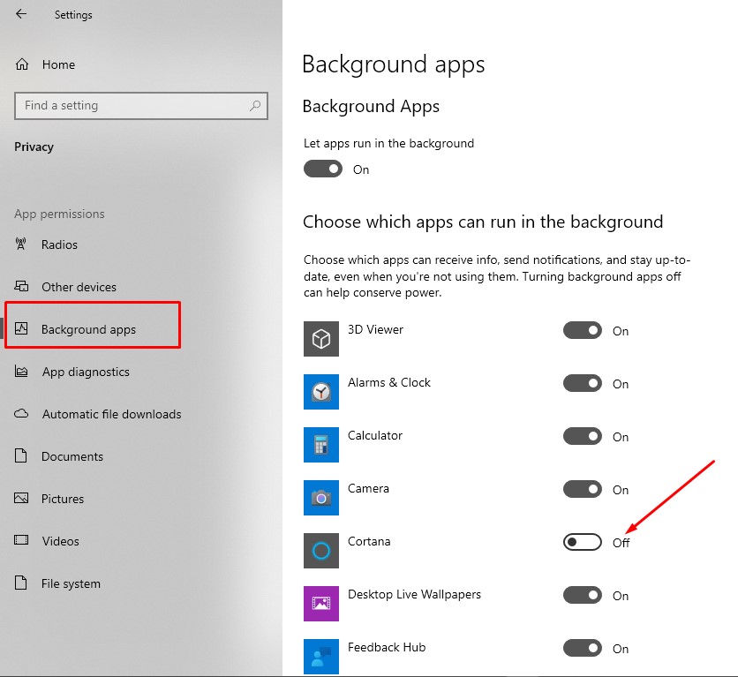Click the Automatic file downloads cloud icon

[x=21, y=414]
